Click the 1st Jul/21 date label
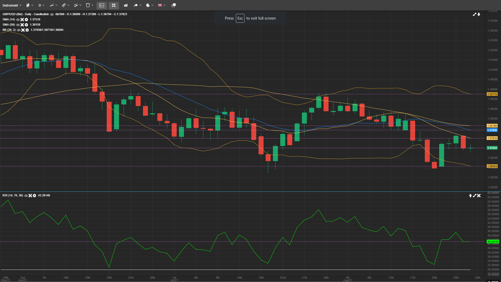 pyautogui.click(x=174, y=279)
